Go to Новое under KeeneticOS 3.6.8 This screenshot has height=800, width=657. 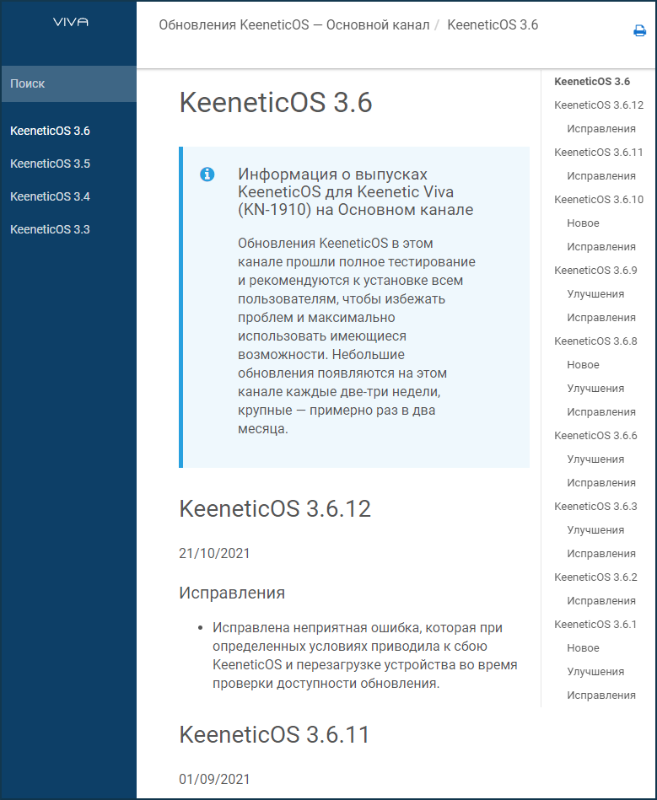point(583,365)
